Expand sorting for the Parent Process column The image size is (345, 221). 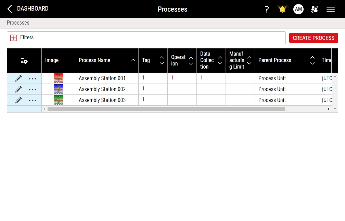point(312,60)
